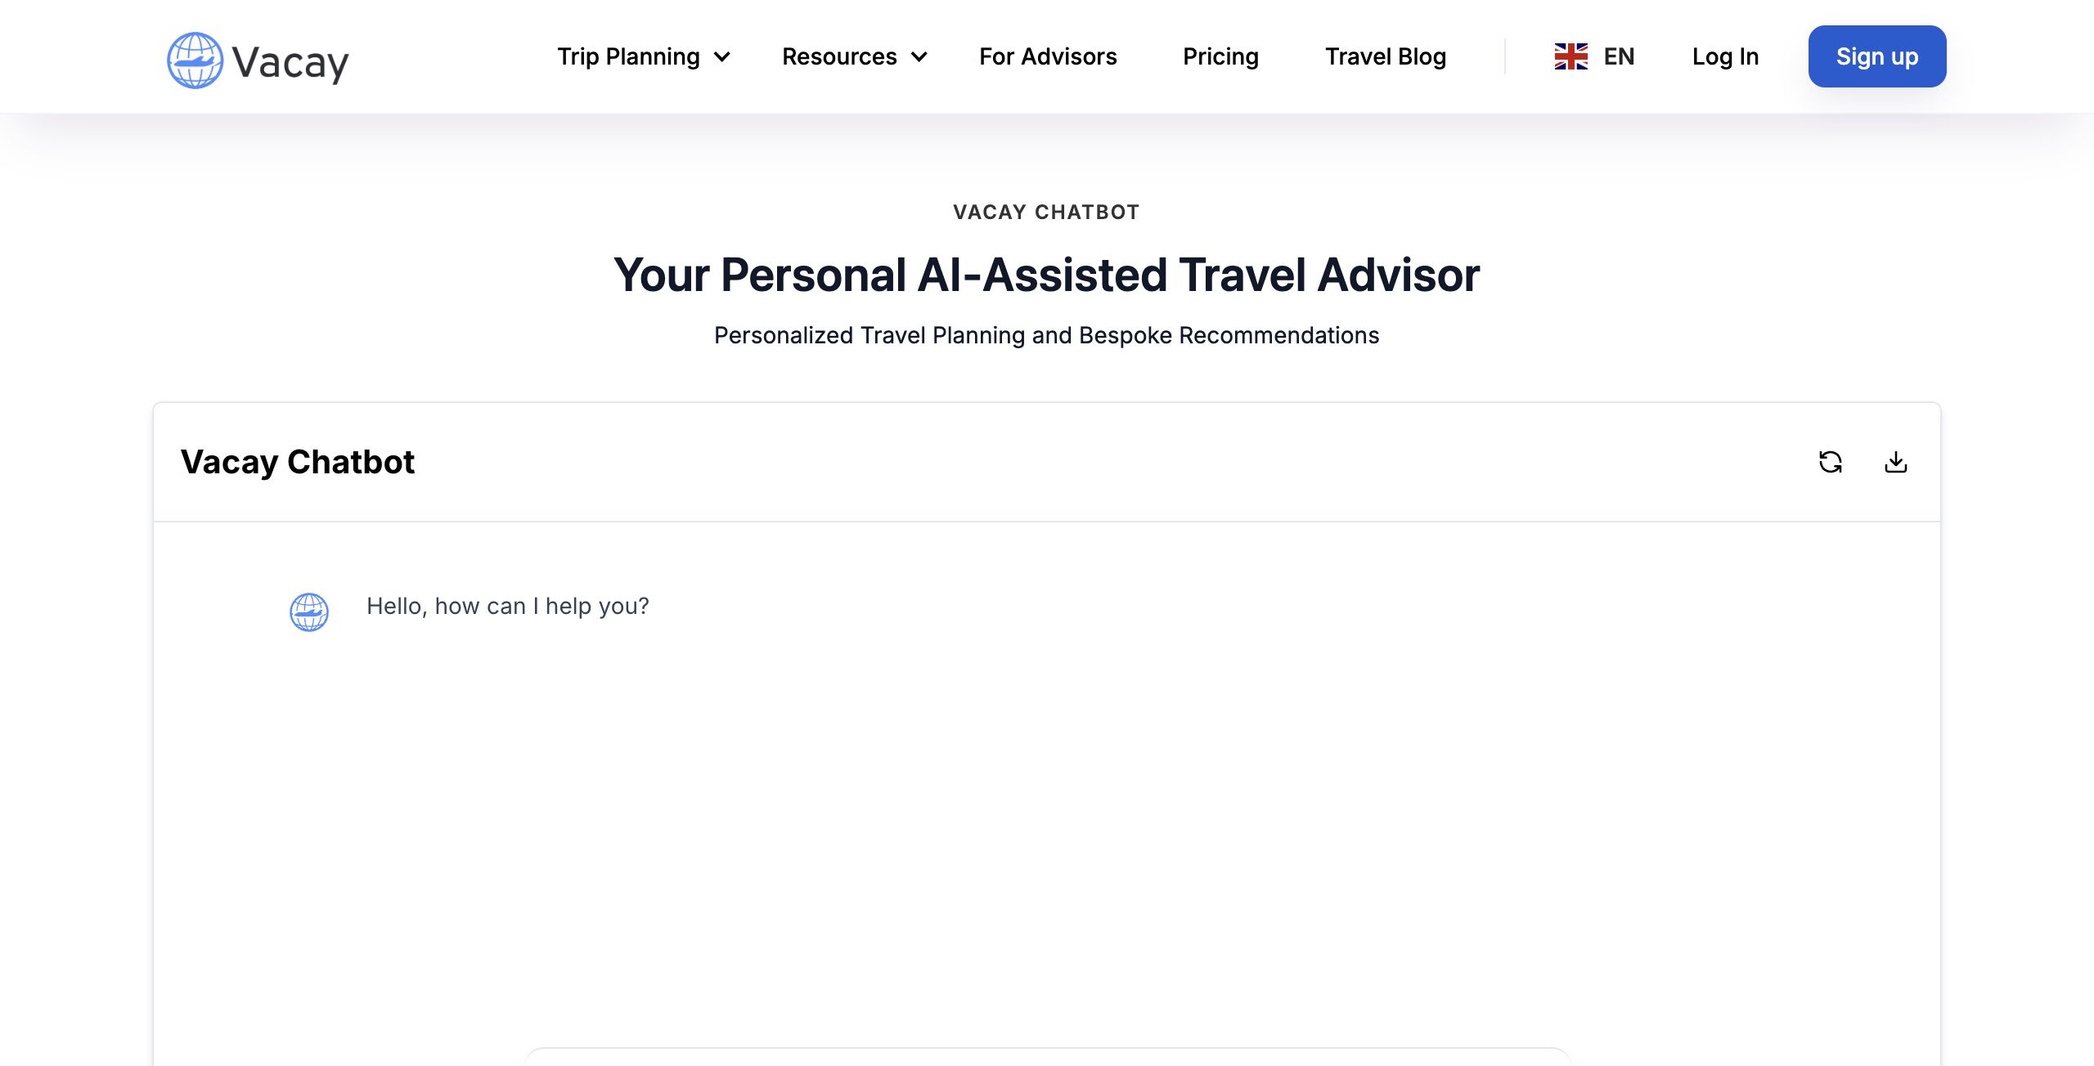Screen dimensions: 2094x1066
Task: Click the Vacay wordmark text
Action: 290,62
